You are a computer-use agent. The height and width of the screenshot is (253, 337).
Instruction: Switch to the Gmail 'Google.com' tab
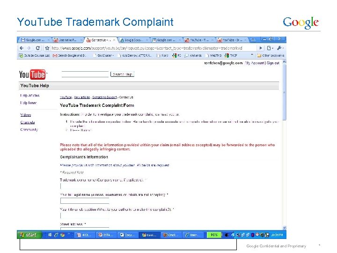[x=34, y=40]
